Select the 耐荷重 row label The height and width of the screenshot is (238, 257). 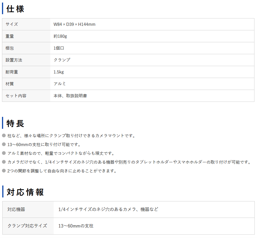coord(12,72)
